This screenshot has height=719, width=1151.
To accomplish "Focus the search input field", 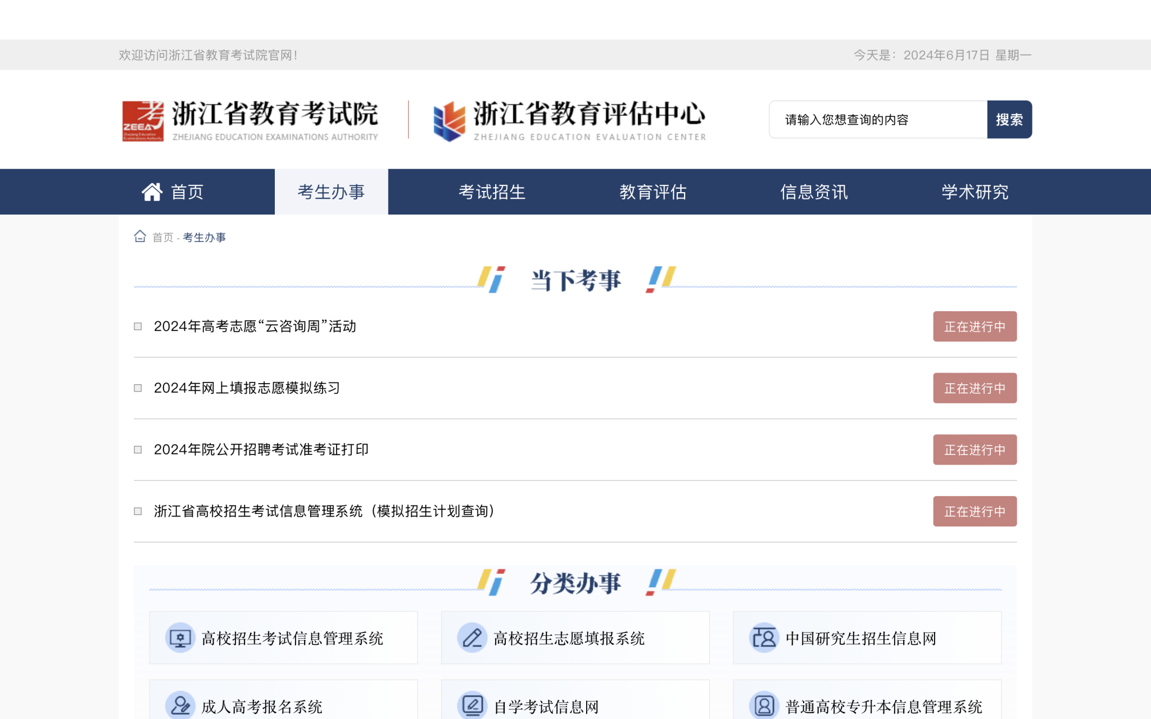I will (878, 120).
